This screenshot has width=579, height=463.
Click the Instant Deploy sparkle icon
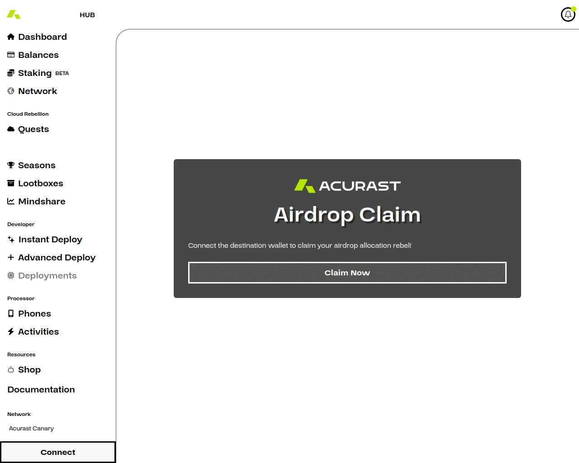tap(11, 239)
